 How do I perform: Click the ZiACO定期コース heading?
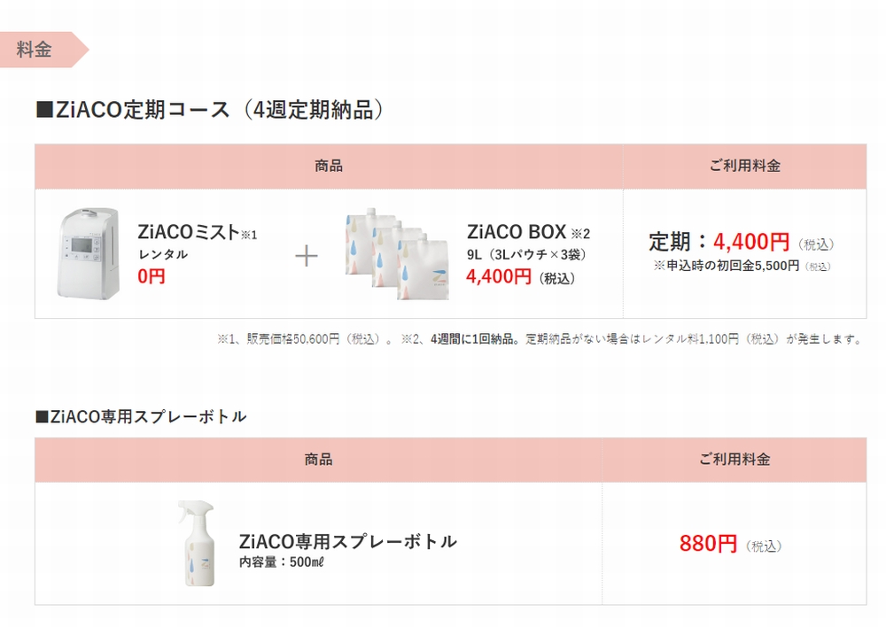pos(210,110)
